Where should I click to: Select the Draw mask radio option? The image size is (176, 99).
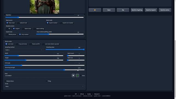click(x=11, y=23)
